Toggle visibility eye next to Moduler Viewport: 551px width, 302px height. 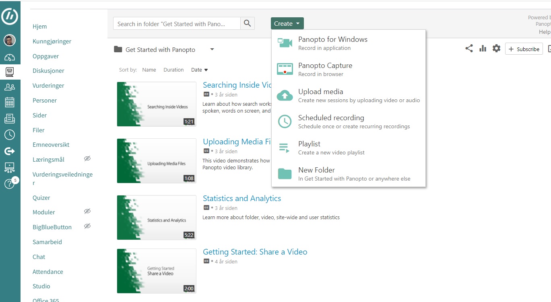(x=87, y=212)
